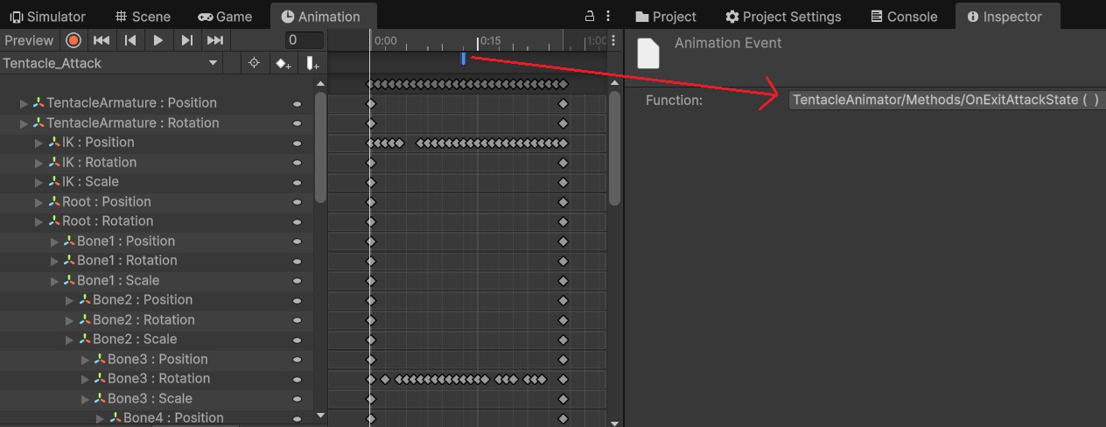Expand the TentacleArmature : Position property

24,103
